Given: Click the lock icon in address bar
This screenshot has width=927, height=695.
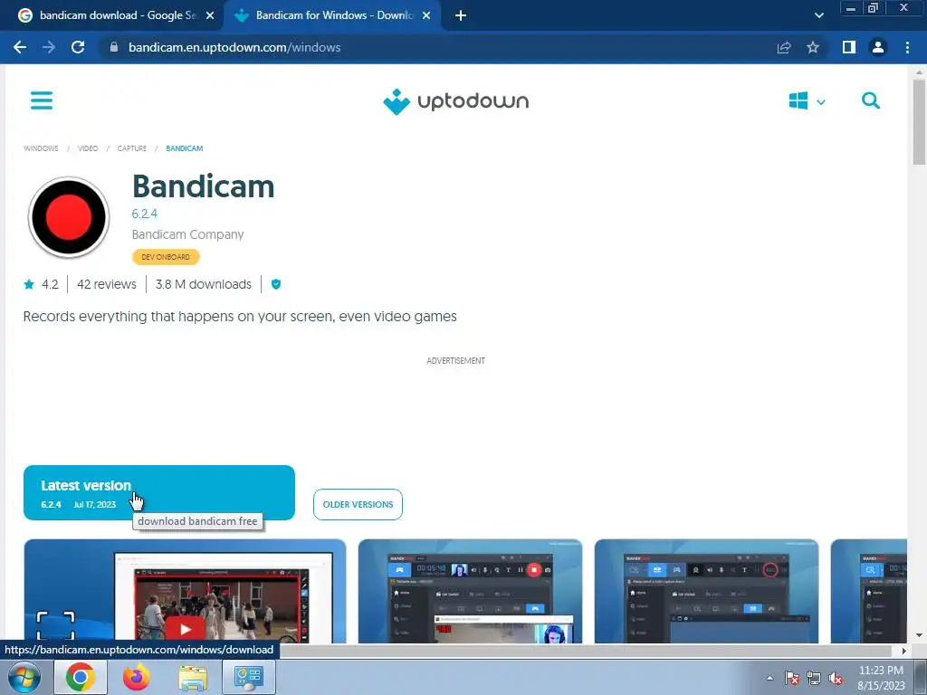Looking at the screenshot, I should 114,47.
